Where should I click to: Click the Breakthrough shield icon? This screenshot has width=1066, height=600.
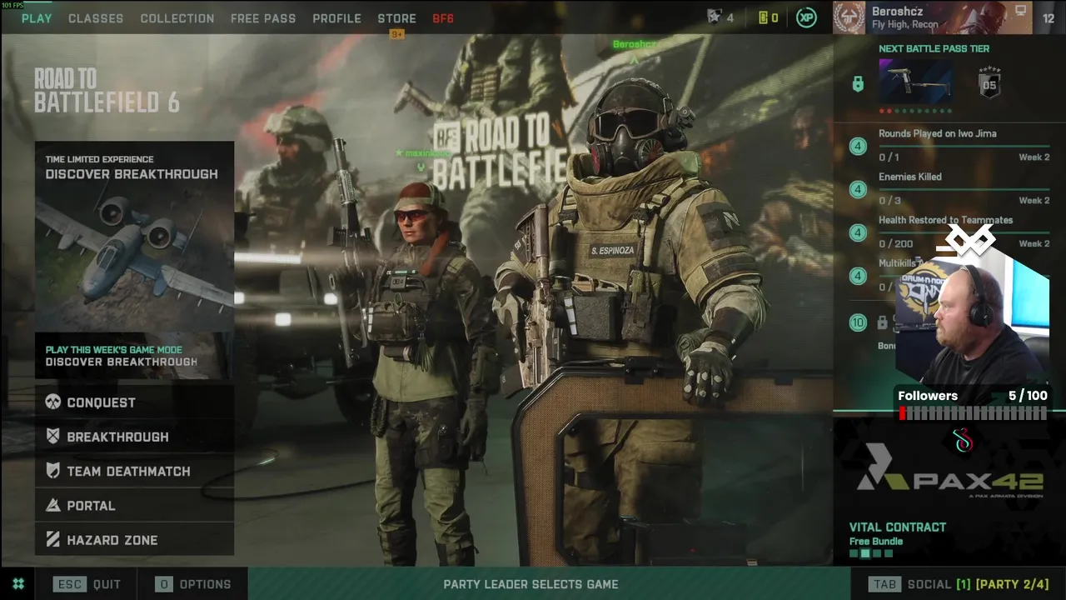coord(52,437)
